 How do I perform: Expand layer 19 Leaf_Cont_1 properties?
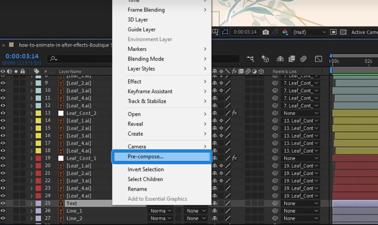[31, 158]
